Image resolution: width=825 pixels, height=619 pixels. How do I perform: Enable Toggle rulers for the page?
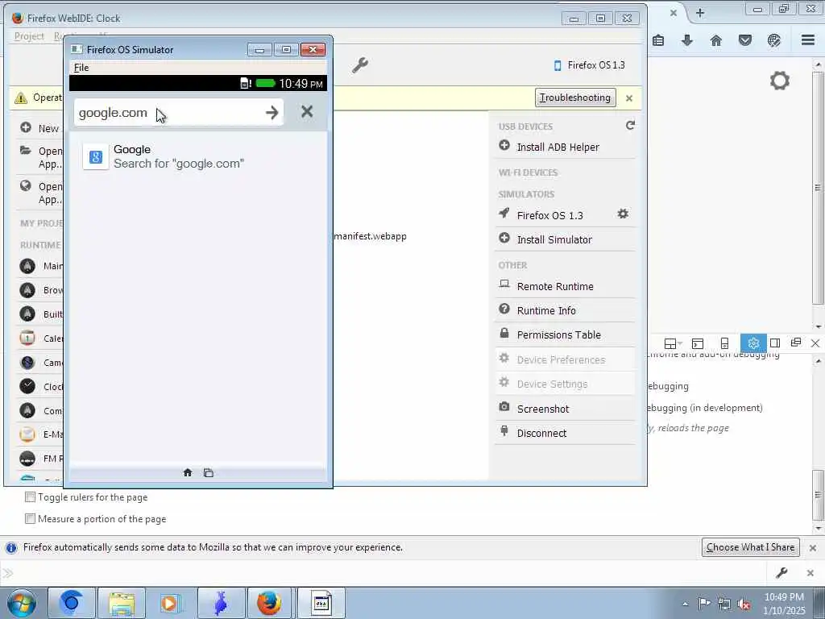tap(31, 496)
